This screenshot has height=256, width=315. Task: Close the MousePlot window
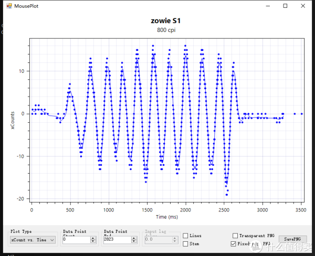303,6
